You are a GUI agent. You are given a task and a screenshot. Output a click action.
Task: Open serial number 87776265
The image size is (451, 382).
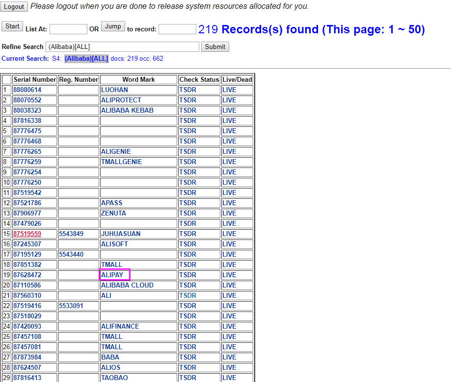27,151
